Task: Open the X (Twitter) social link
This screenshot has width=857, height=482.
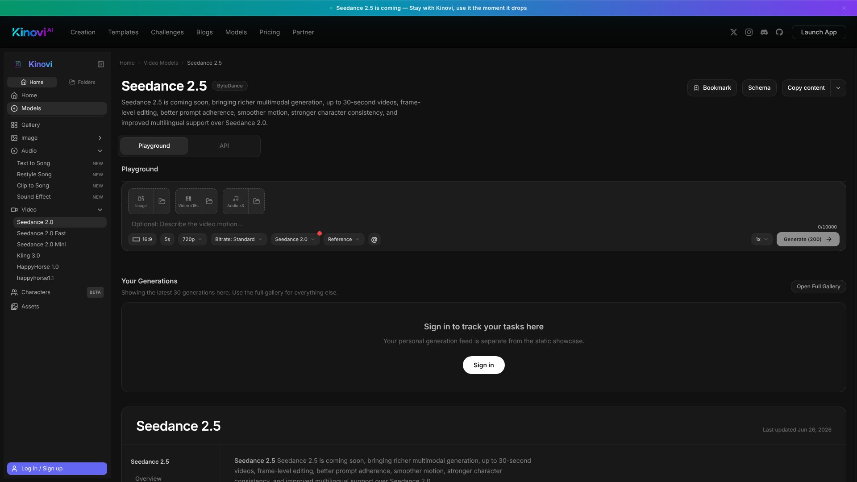Action: pyautogui.click(x=734, y=32)
